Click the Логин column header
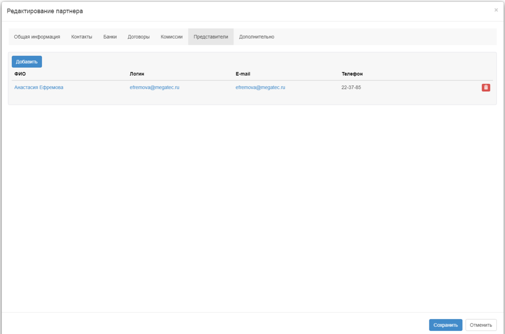 click(x=137, y=74)
